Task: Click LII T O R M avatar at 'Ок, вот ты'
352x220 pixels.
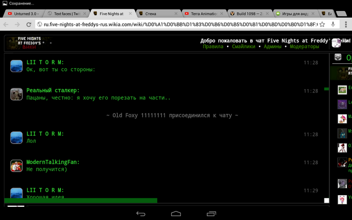Action: pyautogui.click(x=16, y=66)
